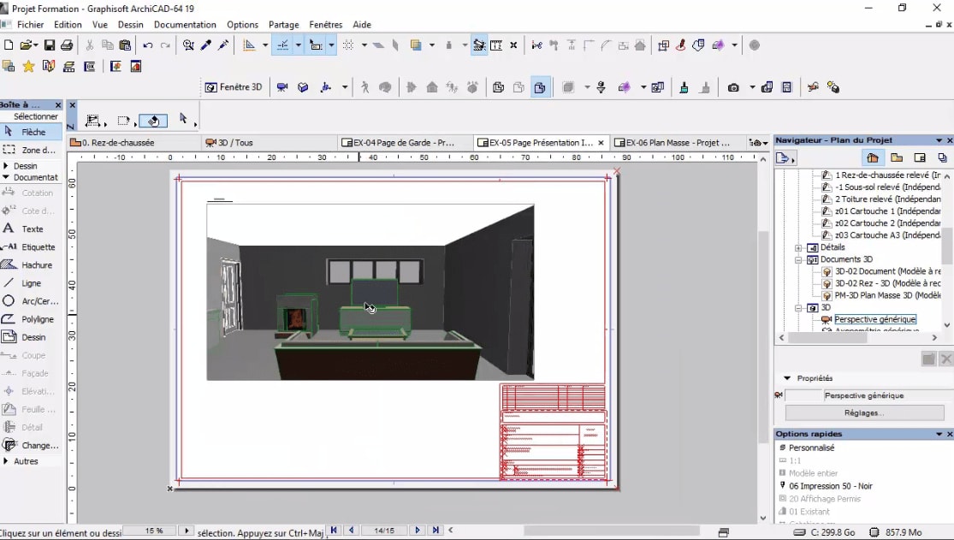Select the Polyligne tool
The width and height of the screenshot is (954, 540).
point(31,319)
